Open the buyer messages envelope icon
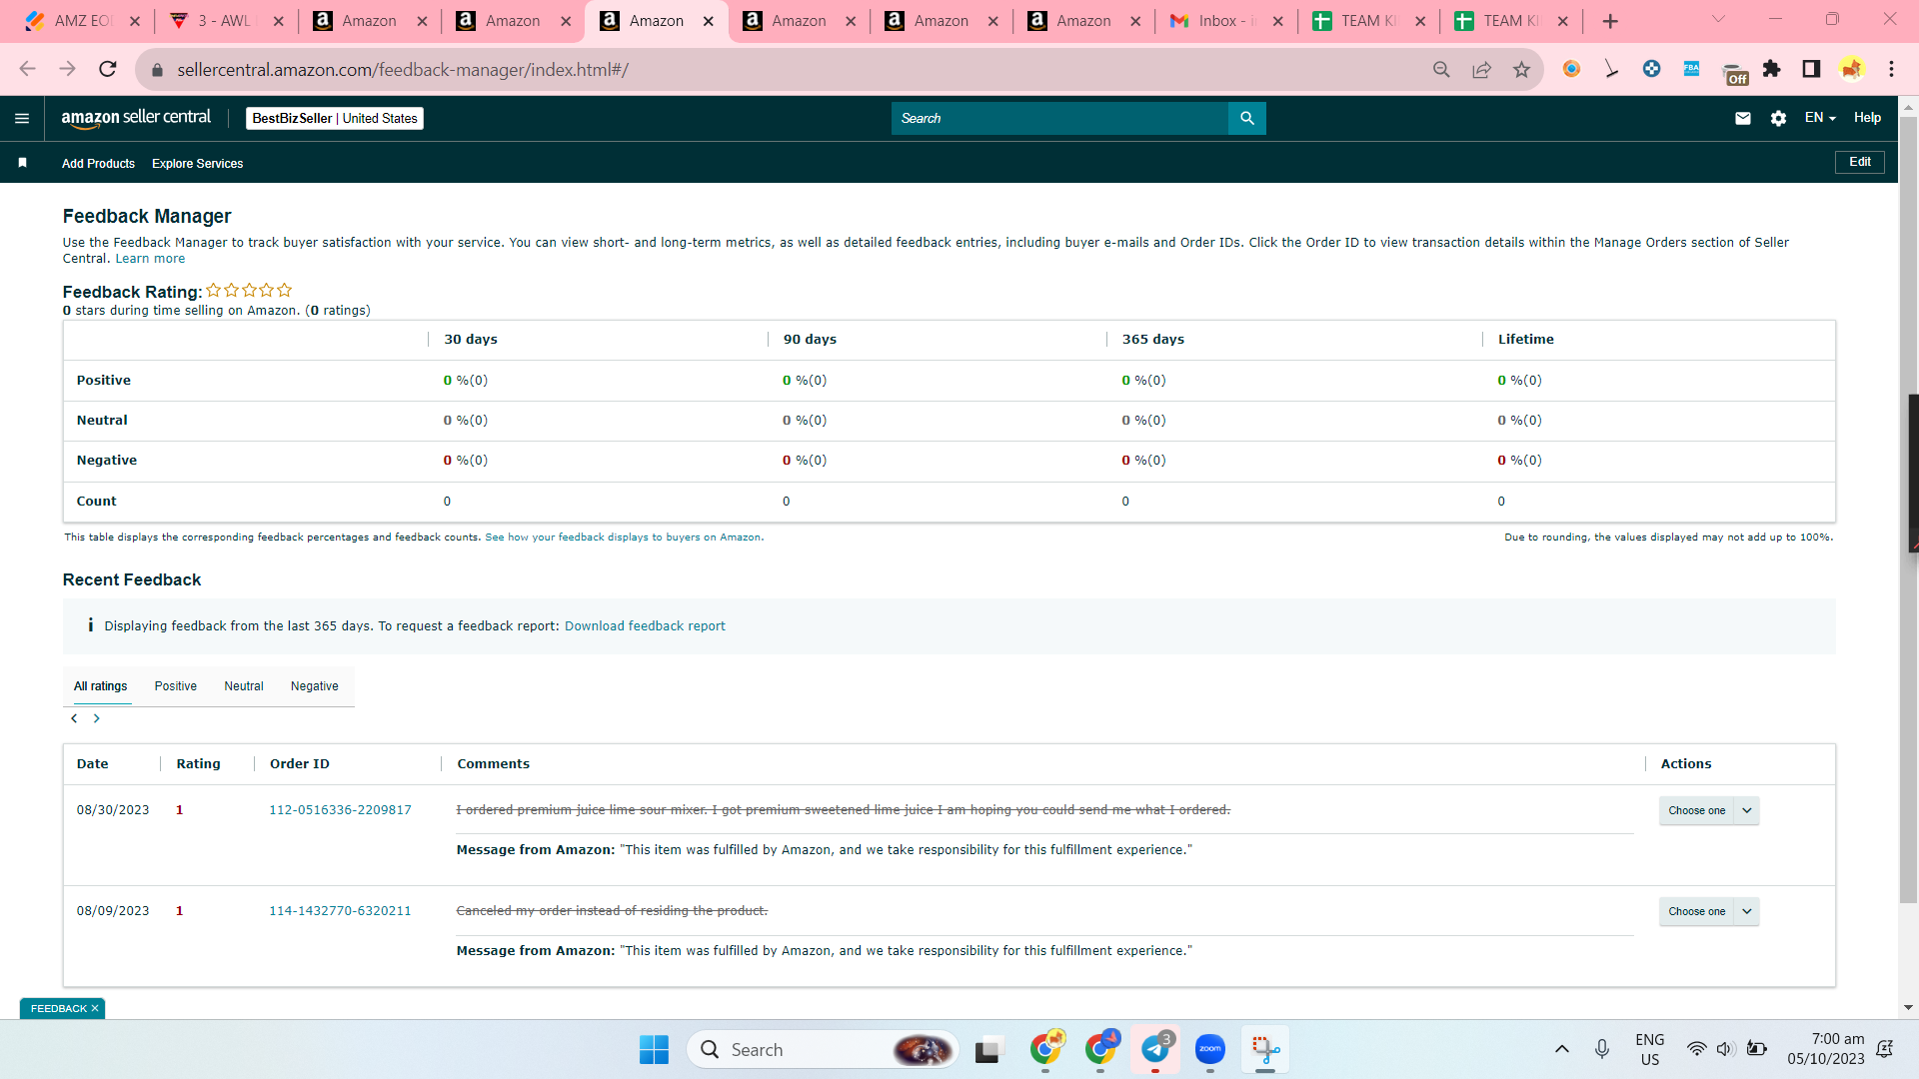 point(1743,118)
